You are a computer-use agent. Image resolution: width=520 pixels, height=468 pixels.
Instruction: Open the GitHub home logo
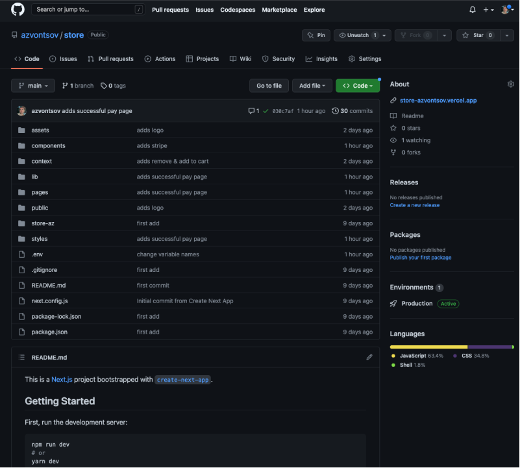click(x=18, y=9)
